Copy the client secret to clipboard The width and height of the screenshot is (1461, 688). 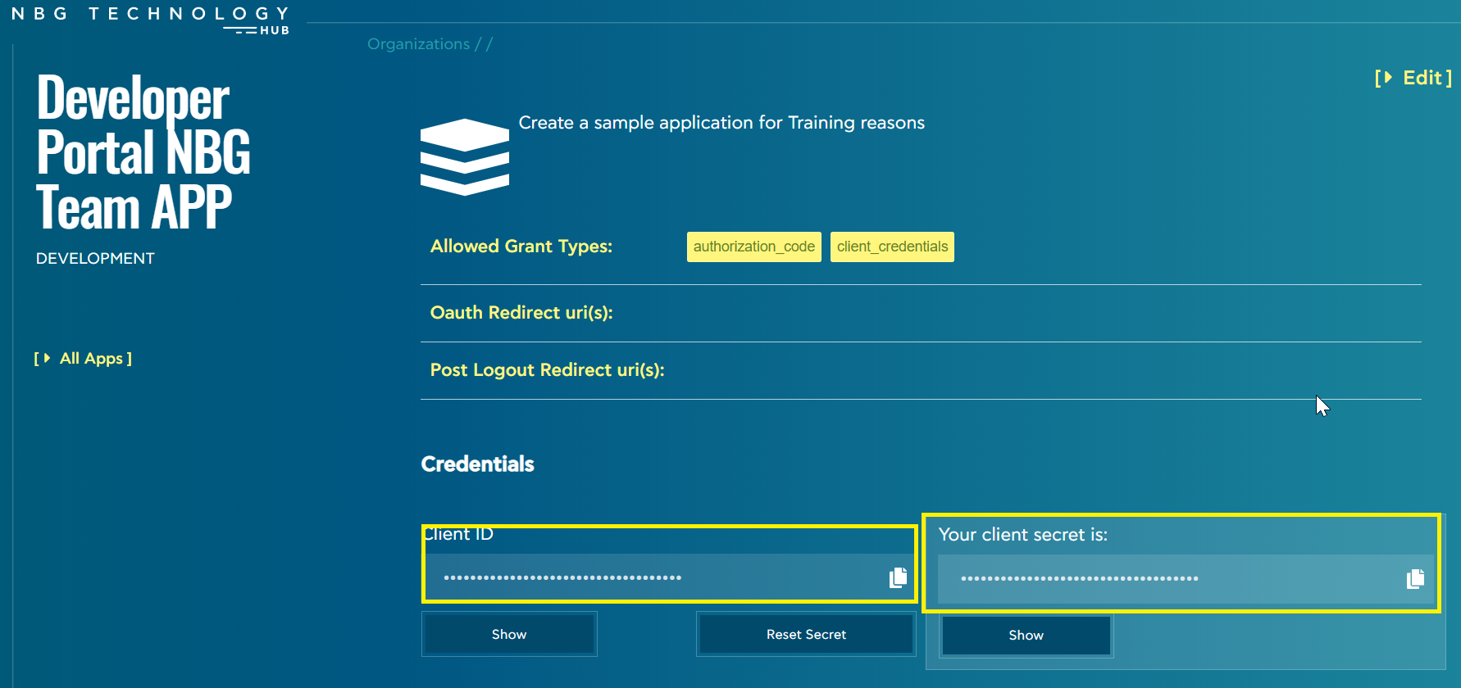click(x=1415, y=579)
